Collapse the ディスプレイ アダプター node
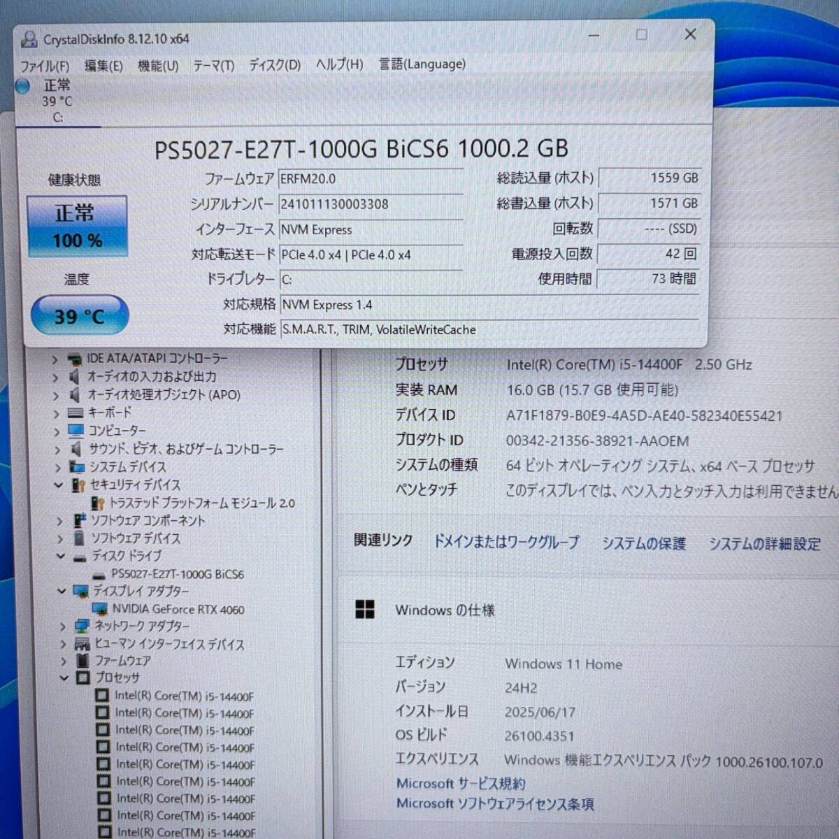Viewport: 839px width, 839px height. (x=62, y=591)
